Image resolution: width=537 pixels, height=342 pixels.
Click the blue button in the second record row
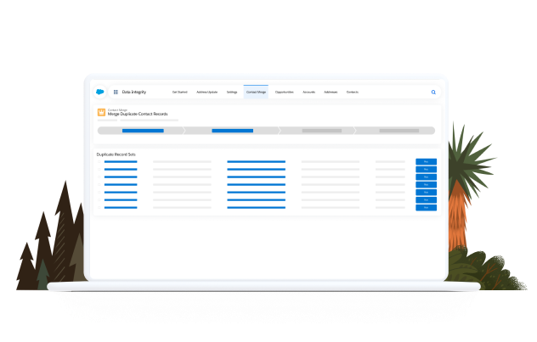pyautogui.click(x=426, y=169)
